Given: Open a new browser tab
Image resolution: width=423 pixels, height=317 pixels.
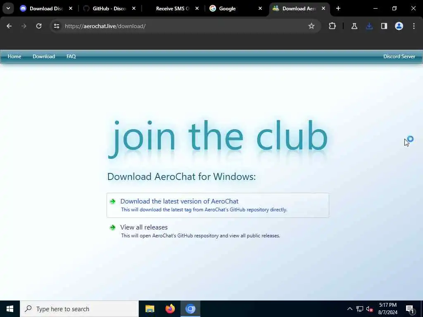Looking at the screenshot, I should pos(338,8).
